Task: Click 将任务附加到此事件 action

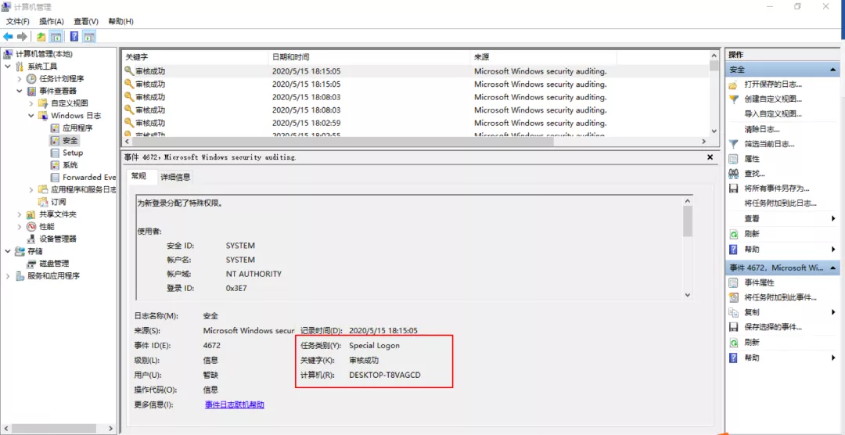Action: coord(780,297)
